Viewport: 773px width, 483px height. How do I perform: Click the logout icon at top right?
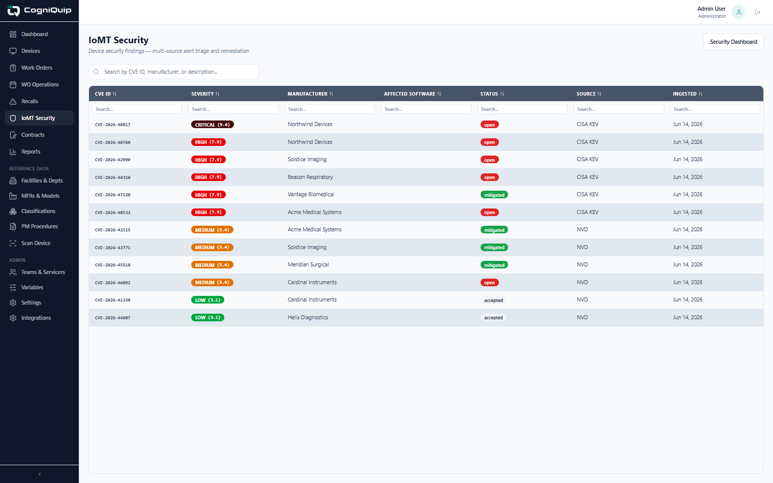click(758, 12)
